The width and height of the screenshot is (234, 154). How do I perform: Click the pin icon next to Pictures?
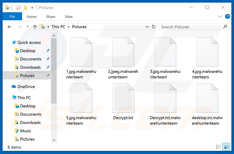(x=48, y=75)
